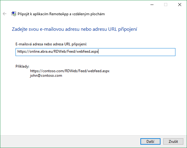Click 'RDWeb' in the entered URL text

(x=59, y=52)
